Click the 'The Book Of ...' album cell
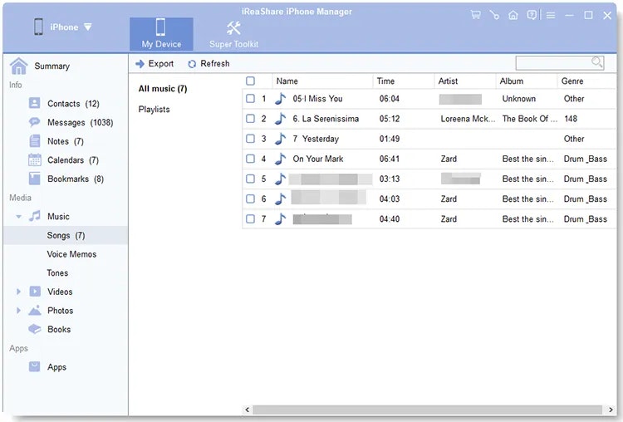623x422 pixels. (530, 119)
